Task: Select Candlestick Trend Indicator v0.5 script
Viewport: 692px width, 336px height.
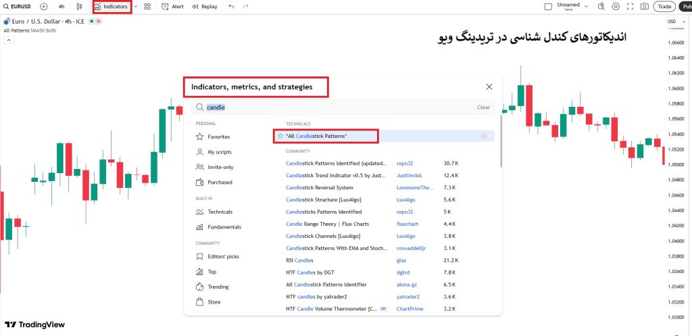Action: 337,175
